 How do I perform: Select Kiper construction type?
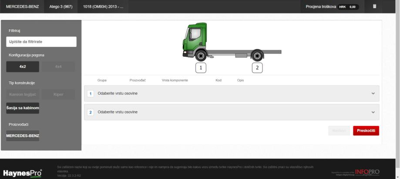tap(58, 94)
